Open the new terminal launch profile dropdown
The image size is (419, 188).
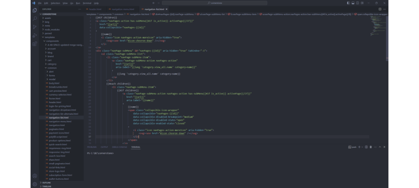[363, 147]
